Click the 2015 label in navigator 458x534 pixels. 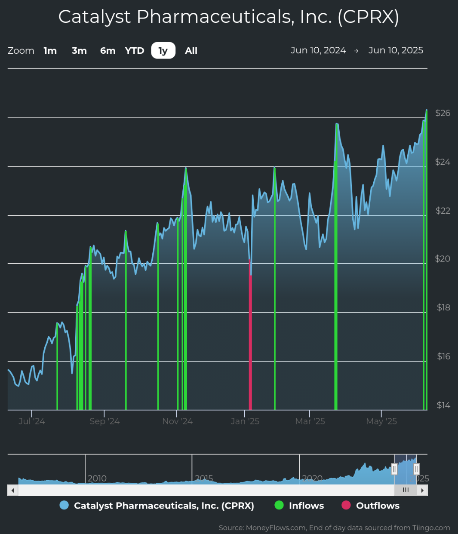point(204,479)
